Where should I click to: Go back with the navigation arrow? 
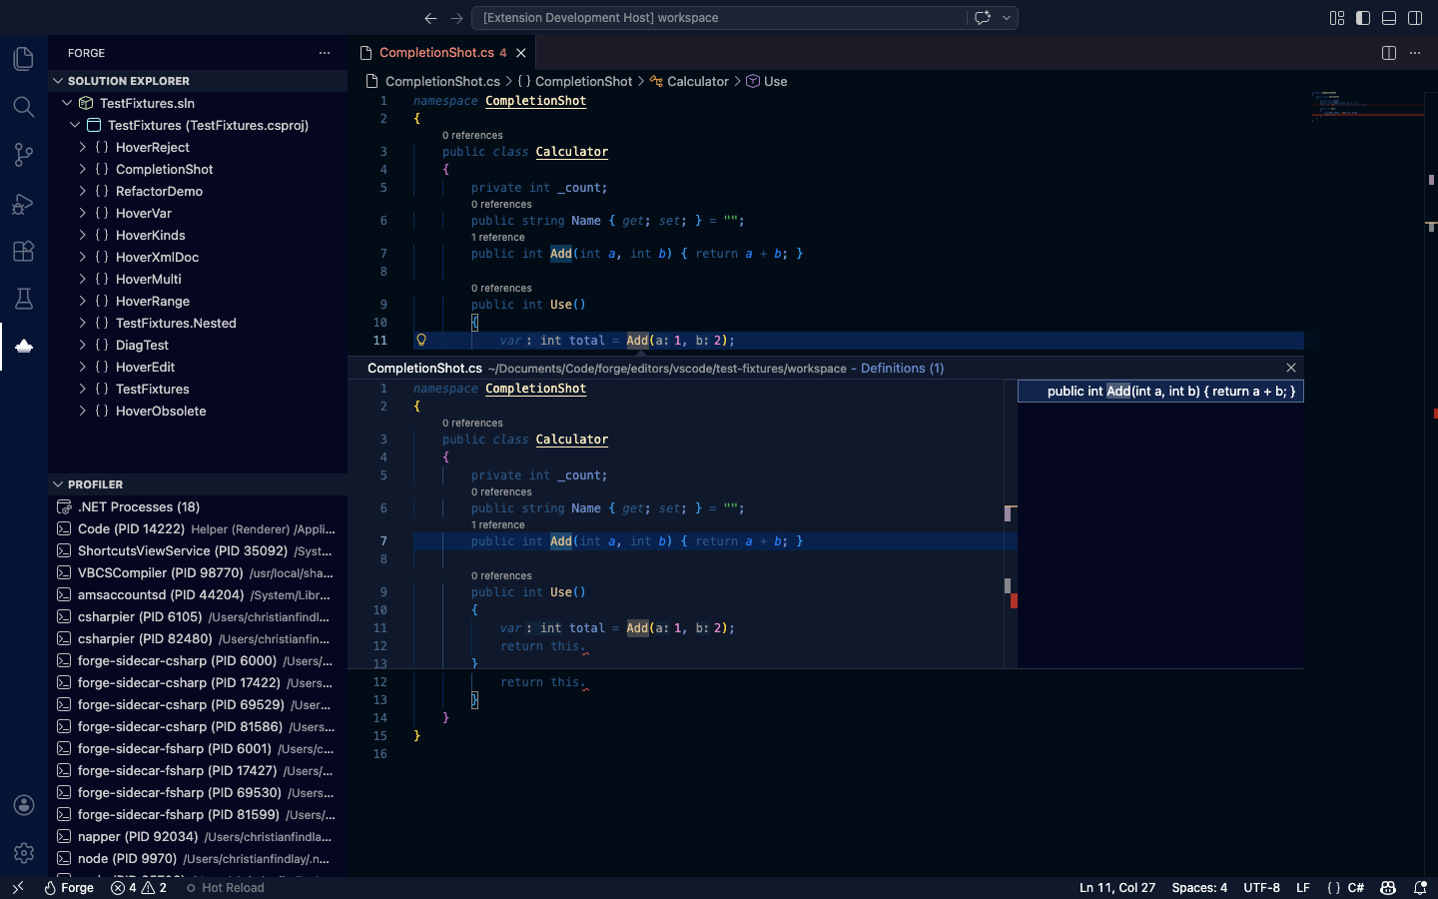(x=430, y=18)
